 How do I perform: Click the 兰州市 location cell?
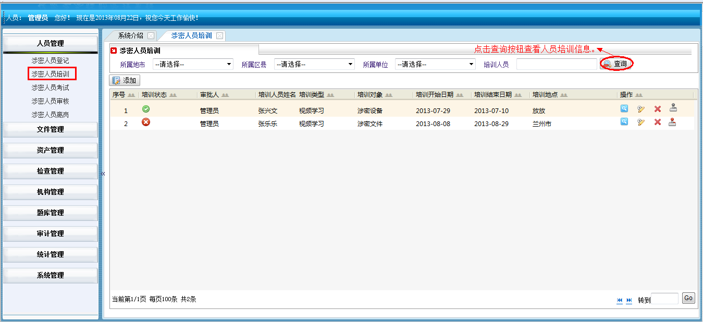click(542, 124)
